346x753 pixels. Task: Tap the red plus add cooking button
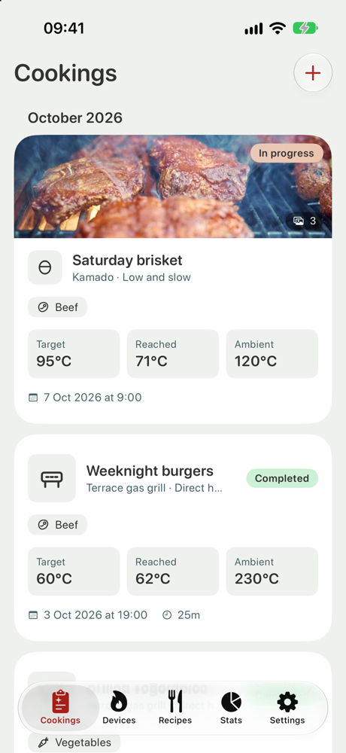313,73
